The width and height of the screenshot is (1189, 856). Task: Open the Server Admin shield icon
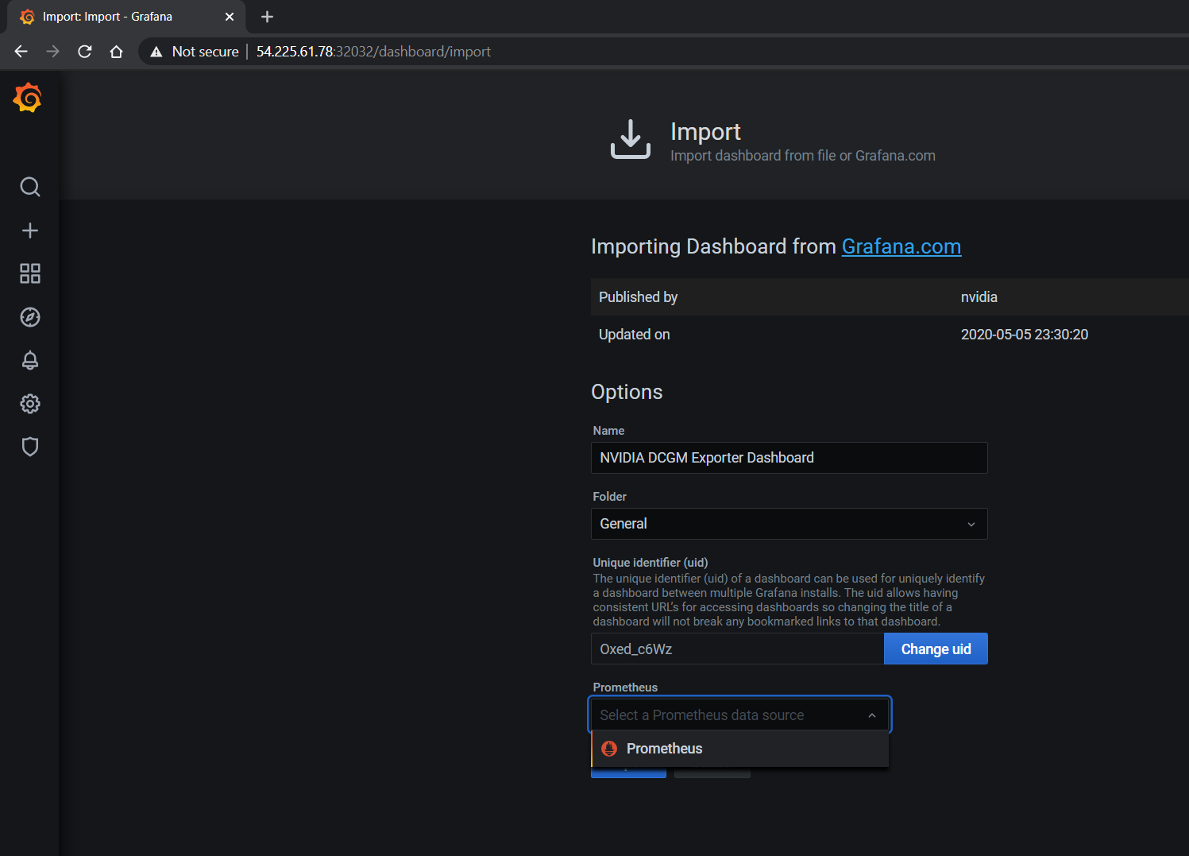[x=30, y=447]
